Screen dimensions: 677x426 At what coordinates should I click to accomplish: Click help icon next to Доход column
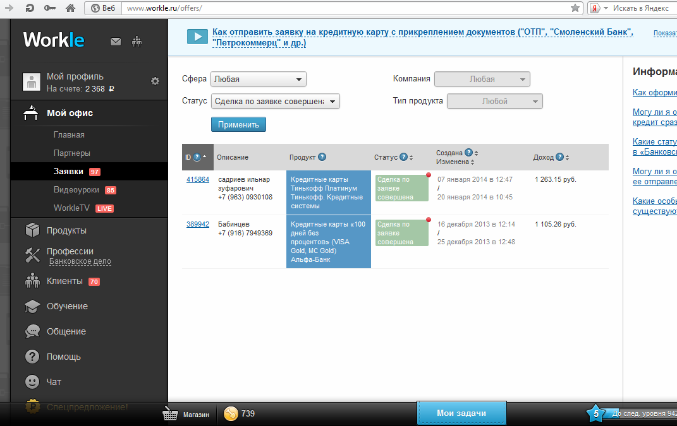pyautogui.click(x=559, y=157)
